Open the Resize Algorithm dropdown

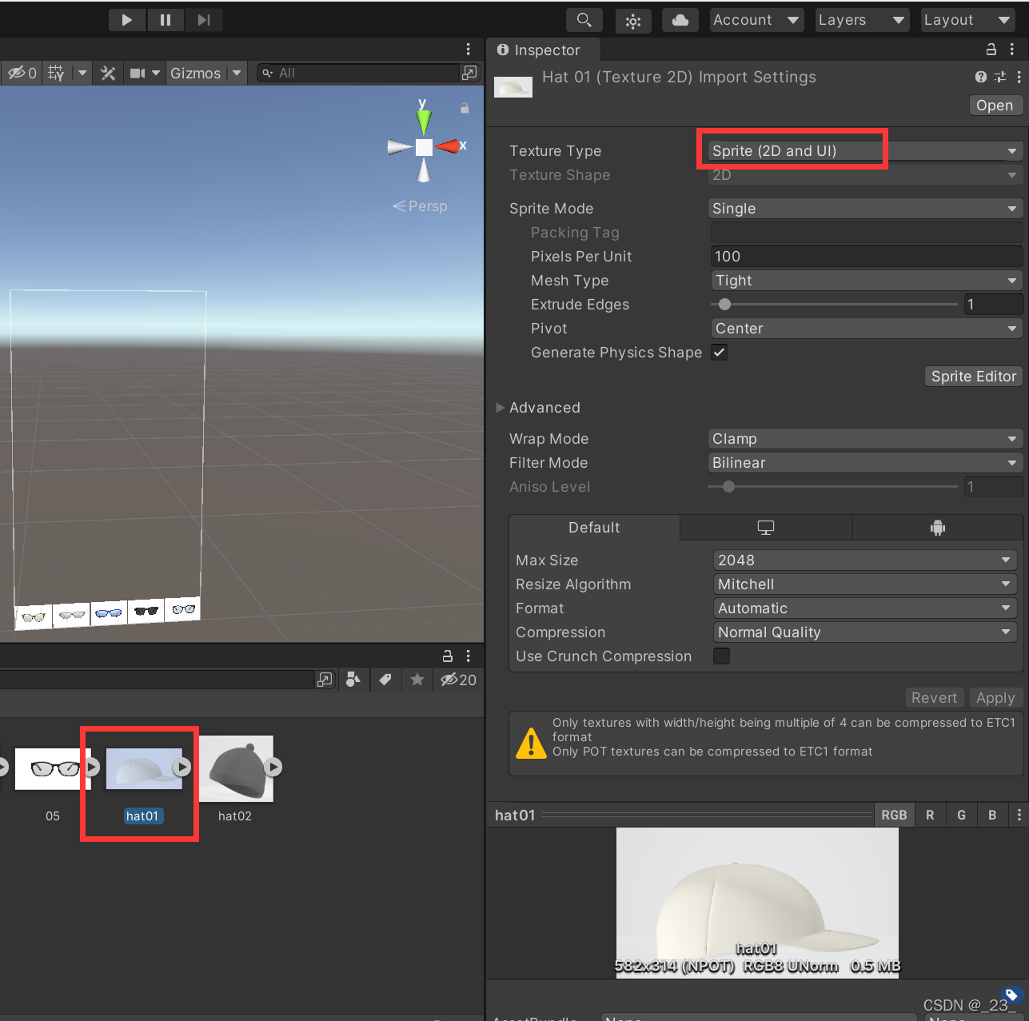864,584
